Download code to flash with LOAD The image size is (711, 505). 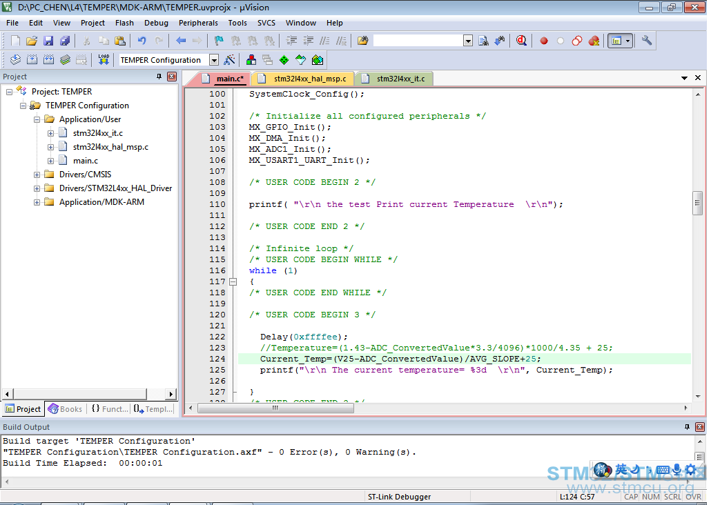click(x=104, y=60)
